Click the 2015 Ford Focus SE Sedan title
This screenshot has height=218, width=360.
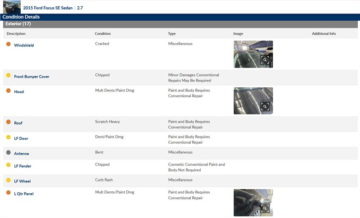(x=48, y=8)
